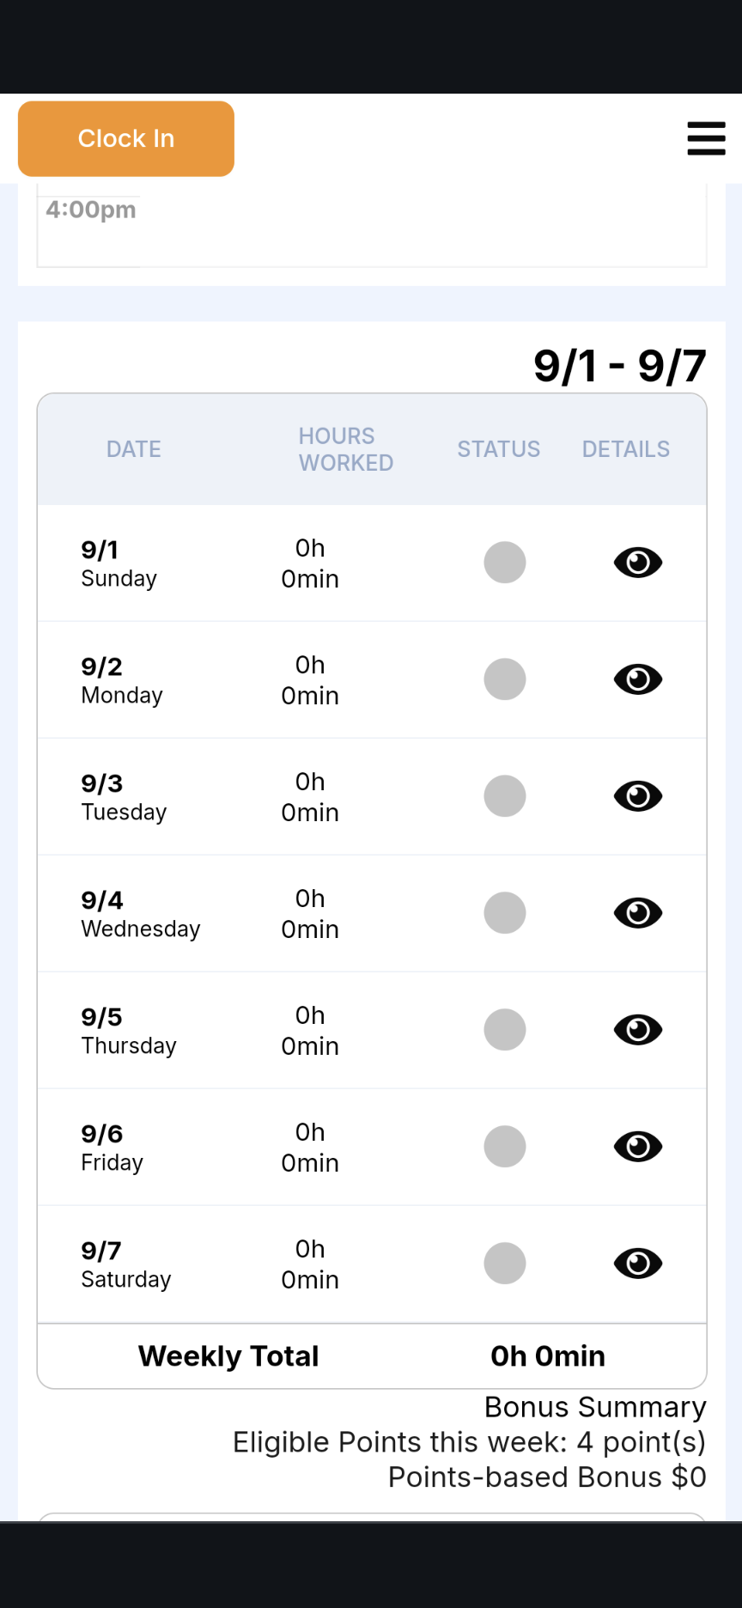The height and width of the screenshot is (1608, 742).
Task: Click the DATE column header
Action: tap(134, 449)
